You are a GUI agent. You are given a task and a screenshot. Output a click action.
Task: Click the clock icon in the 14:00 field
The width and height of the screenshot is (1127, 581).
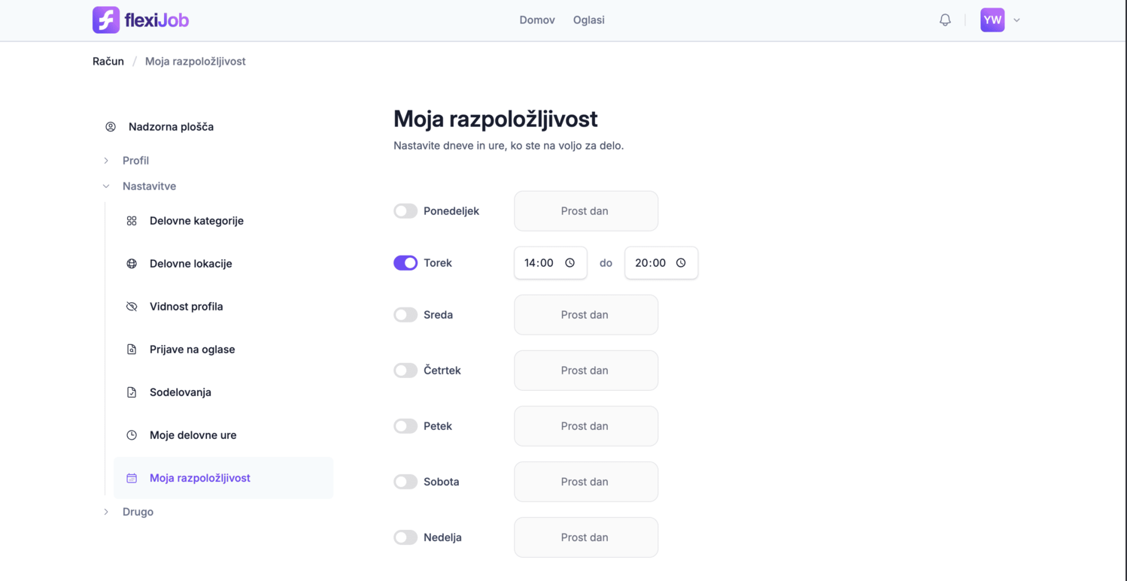click(570, 262)
